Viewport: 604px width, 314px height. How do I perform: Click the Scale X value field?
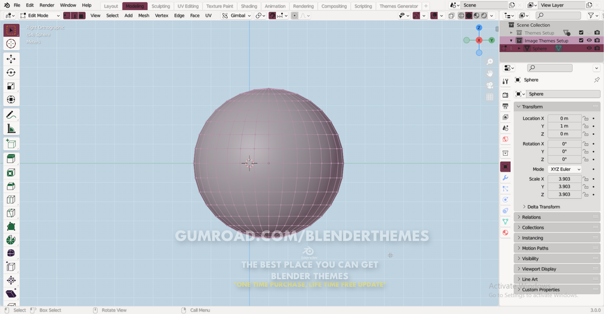[564, 179]
